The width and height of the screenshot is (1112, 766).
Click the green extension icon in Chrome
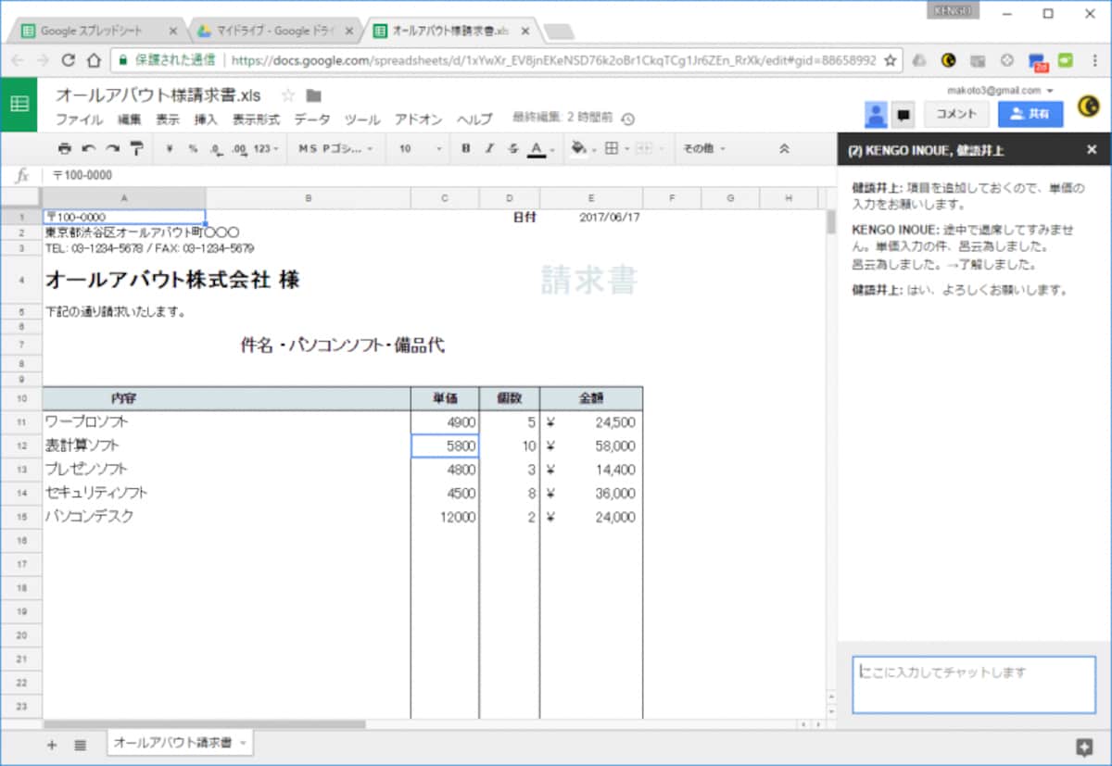[1066, 60]
